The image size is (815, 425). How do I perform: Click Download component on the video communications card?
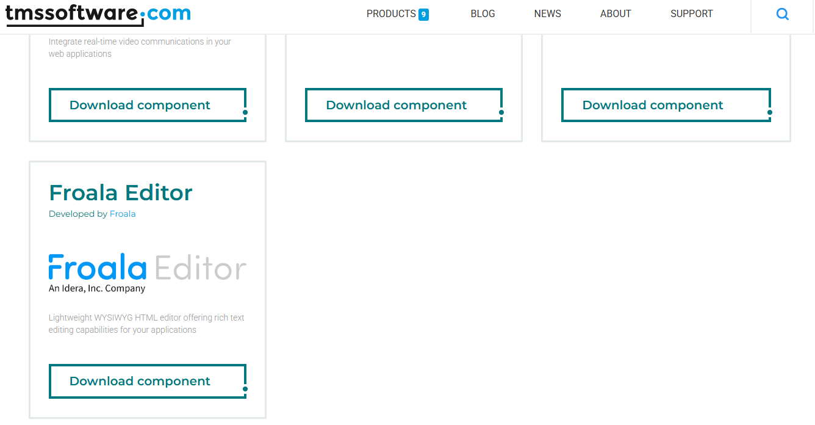[x=146, y=104]
